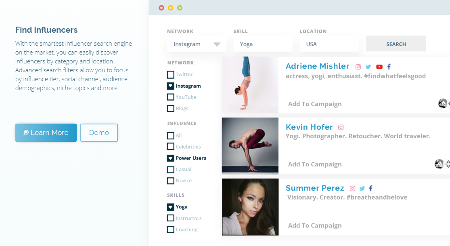Add Kevin Hofer to campaign
The height and width of the screenshot is (246, 450).
(x=315, y=164)
